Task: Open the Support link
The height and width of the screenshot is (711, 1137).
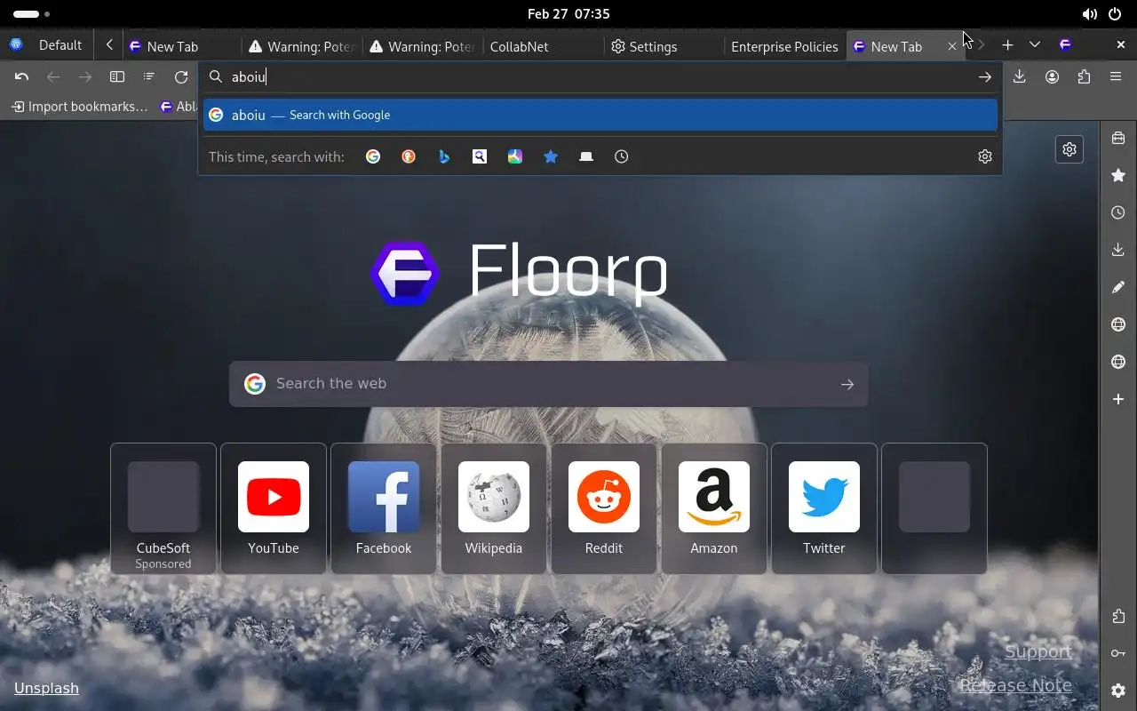Action: click(1038, 651)
